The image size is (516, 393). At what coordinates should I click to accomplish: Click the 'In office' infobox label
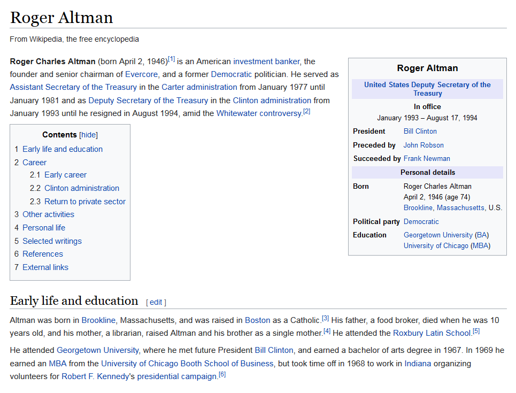point(427,106)
